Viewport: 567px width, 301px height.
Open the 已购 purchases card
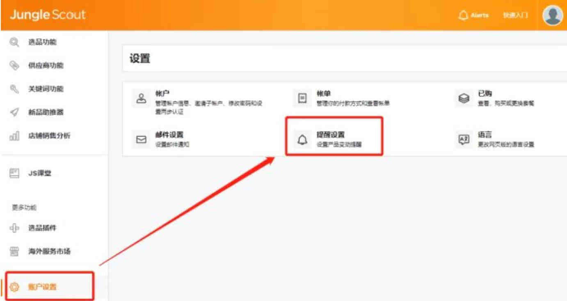[x=495, y=99]
